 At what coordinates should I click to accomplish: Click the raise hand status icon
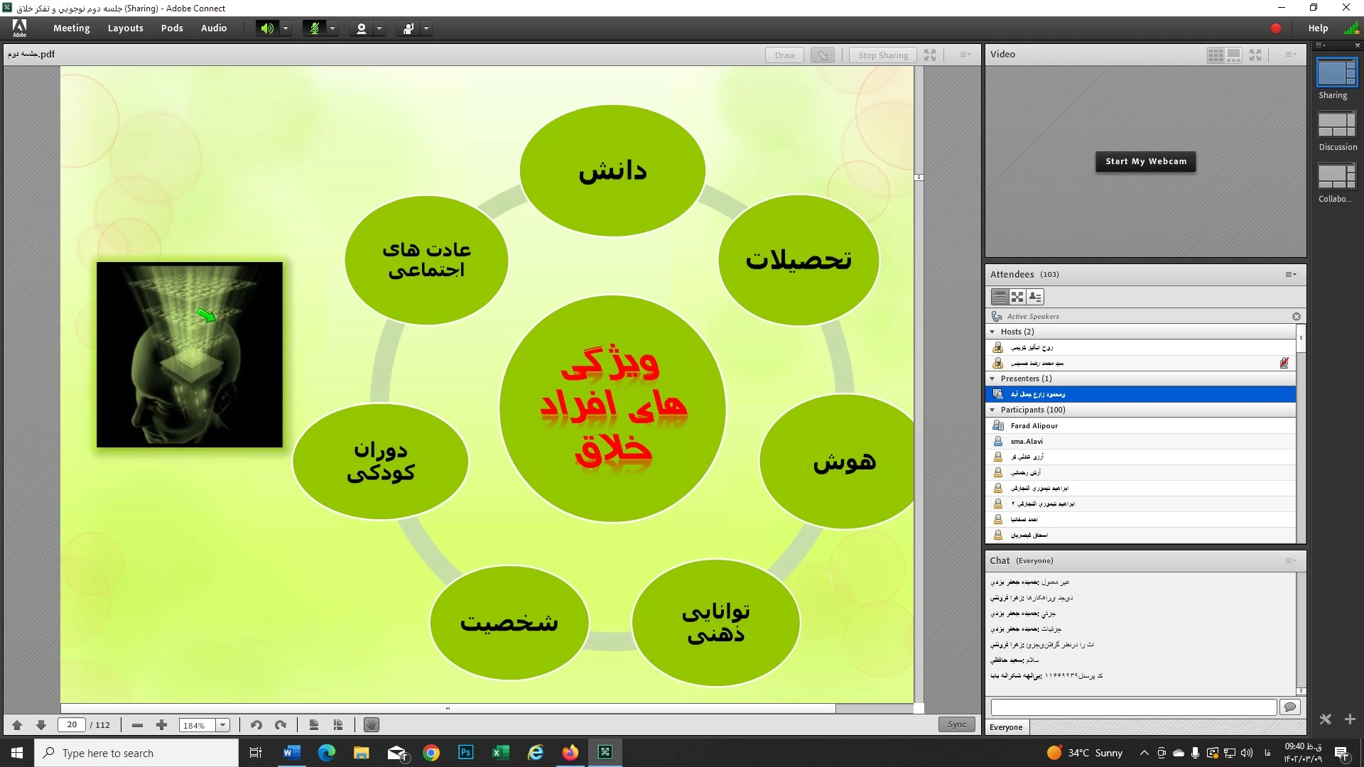pyautogui.click(x=408, y=28)
